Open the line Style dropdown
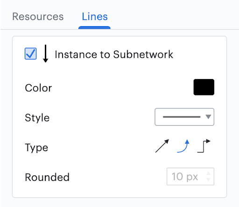 tap(184, 117)
